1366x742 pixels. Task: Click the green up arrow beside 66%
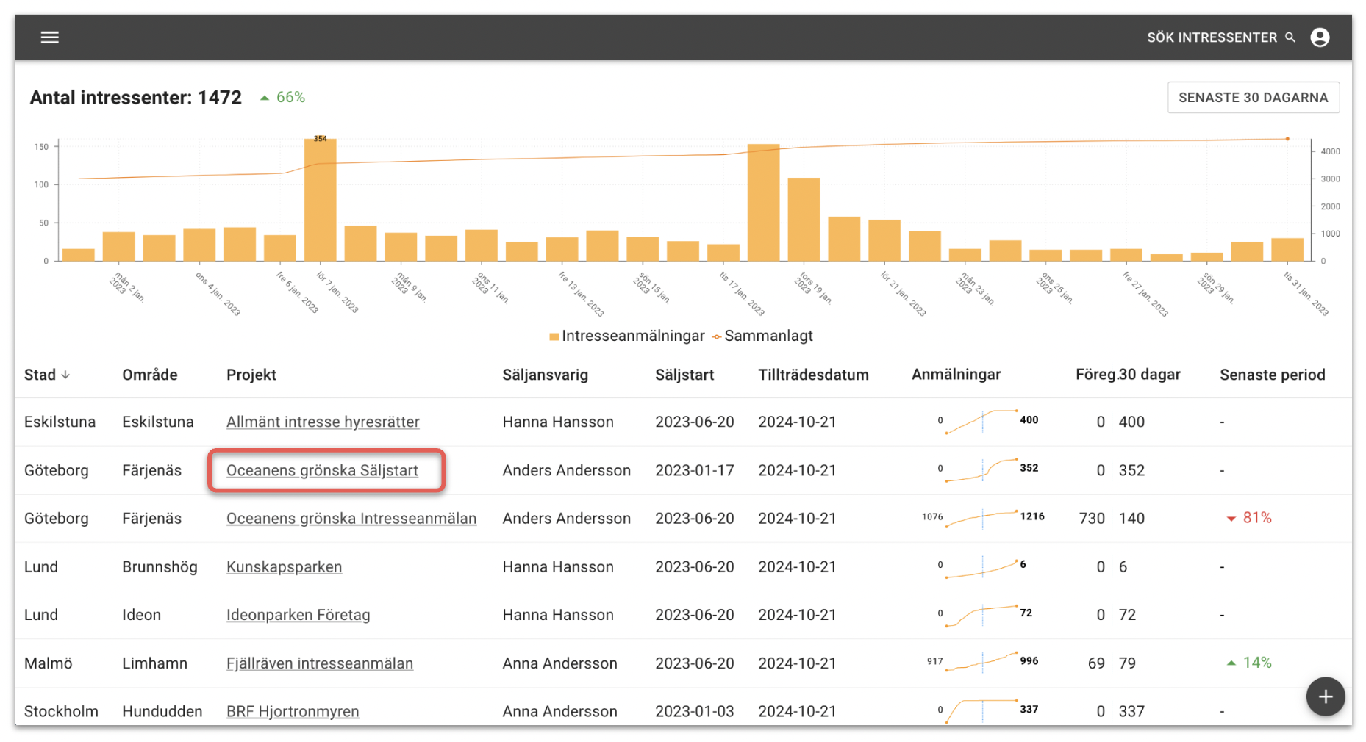265,98
